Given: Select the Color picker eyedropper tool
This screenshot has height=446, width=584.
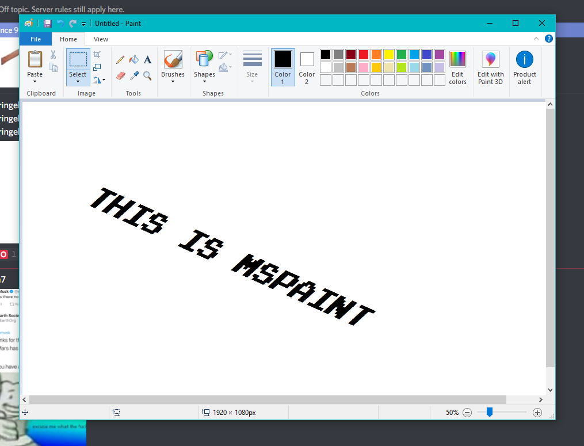Looking at the screenshot, I should 134,75.
